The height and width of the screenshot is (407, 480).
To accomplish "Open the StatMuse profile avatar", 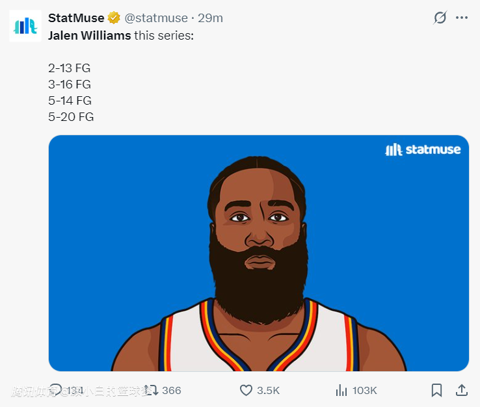I will click(x=25, y=26).
